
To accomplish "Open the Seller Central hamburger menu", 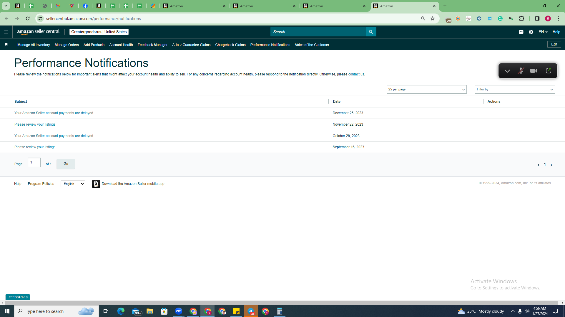I will [6, 32].
